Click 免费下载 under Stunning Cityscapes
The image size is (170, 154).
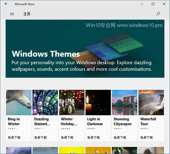[120, 138]
